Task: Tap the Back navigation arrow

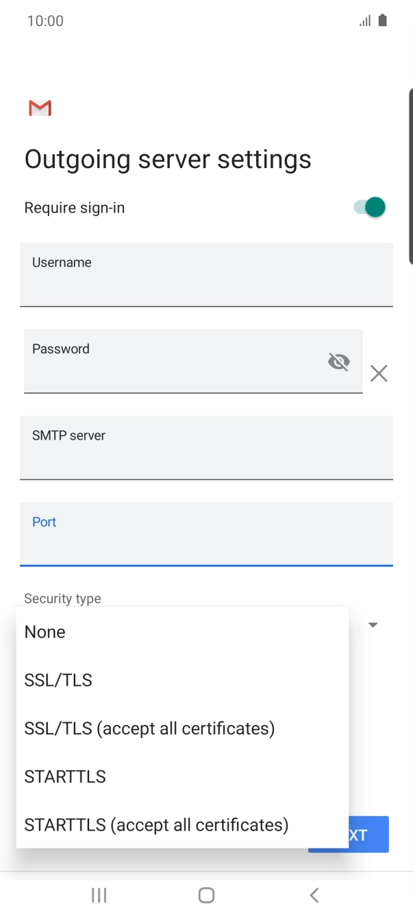Action: click(x=314, y=895)
